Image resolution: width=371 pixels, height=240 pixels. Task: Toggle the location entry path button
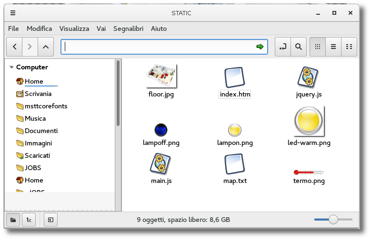pos(283,47)
